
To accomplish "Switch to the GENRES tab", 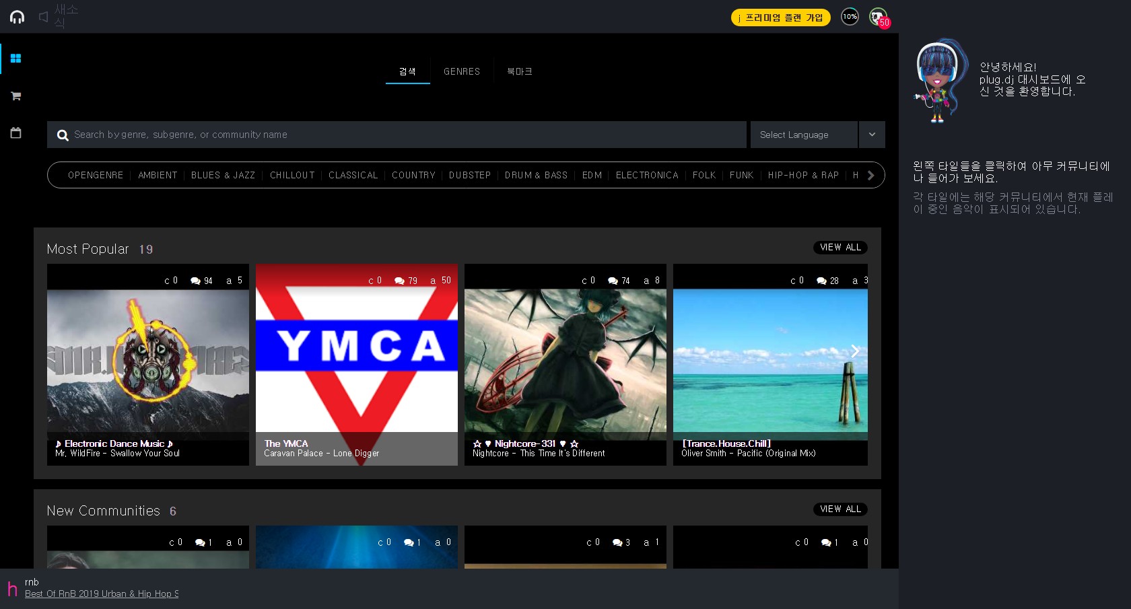I will (x=462, y=71).
